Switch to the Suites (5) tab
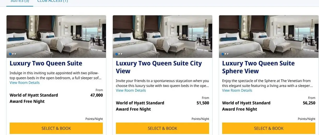 pyautogui.click(x=20, y=1)
